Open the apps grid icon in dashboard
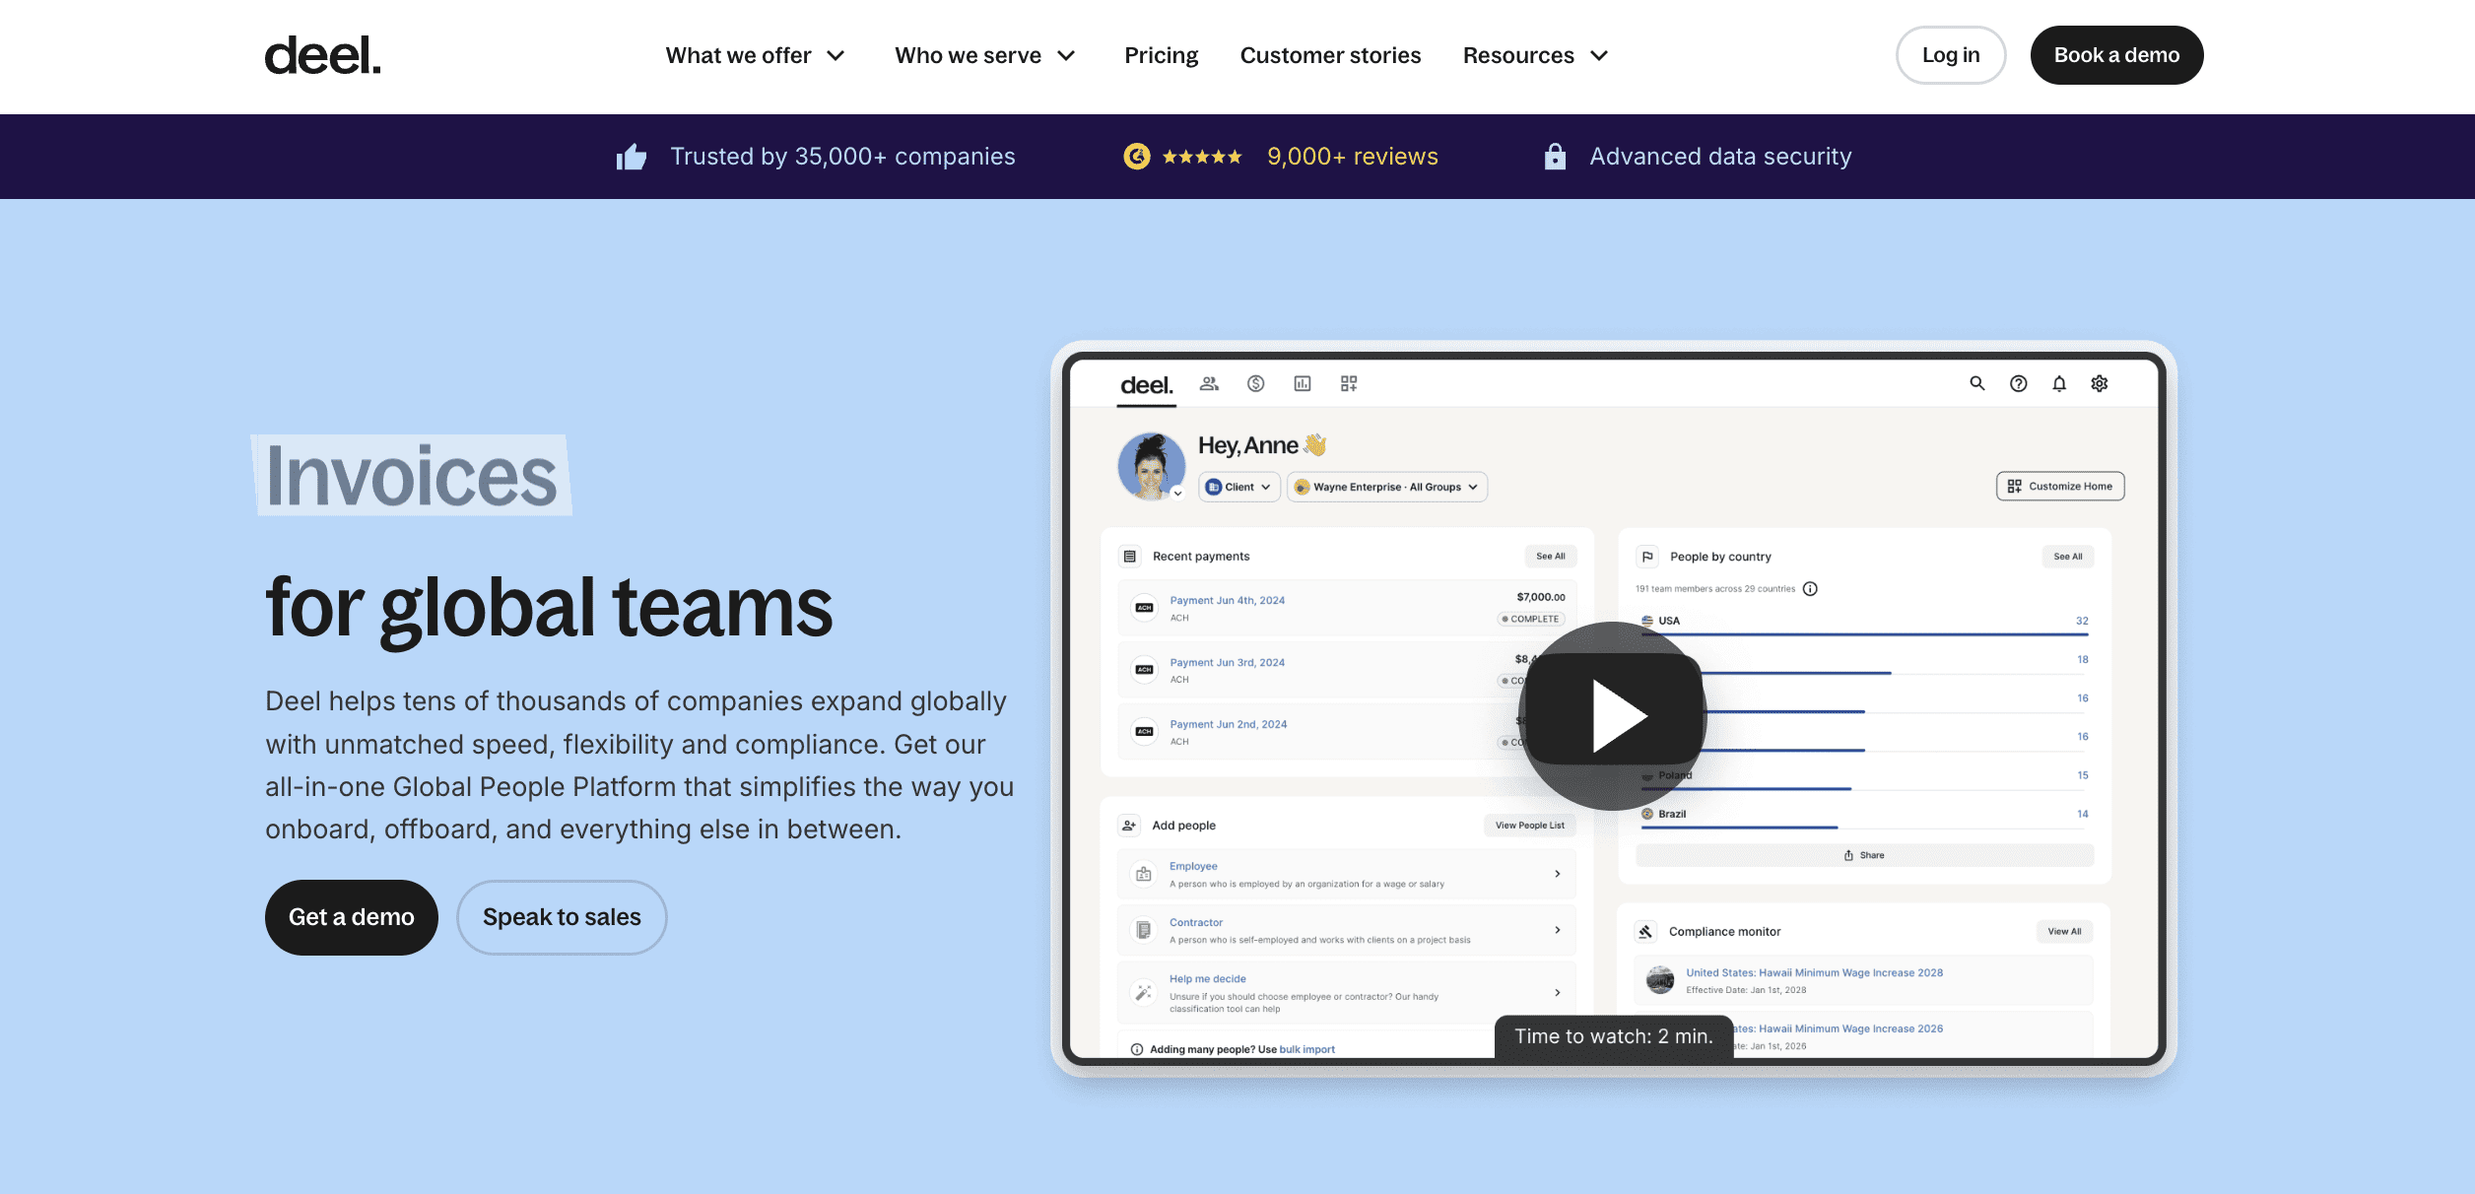This screenshot has height=1194, width=2475. [1349, 383]
